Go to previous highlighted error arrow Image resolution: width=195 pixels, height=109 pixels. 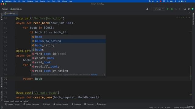click(x=186, y=18)
